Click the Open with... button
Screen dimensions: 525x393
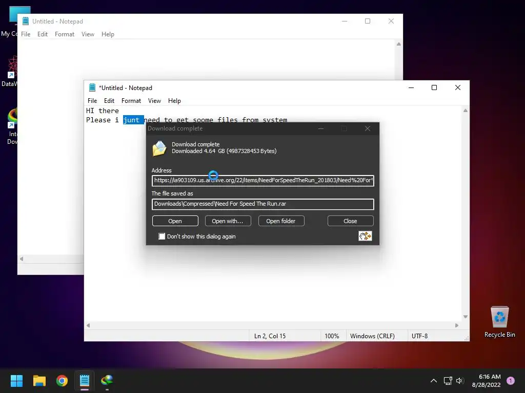pos(228,221)
